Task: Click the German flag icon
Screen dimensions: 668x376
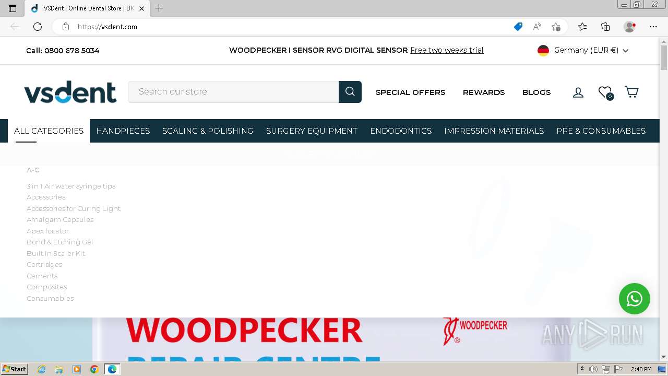Action: coord(543,51)
